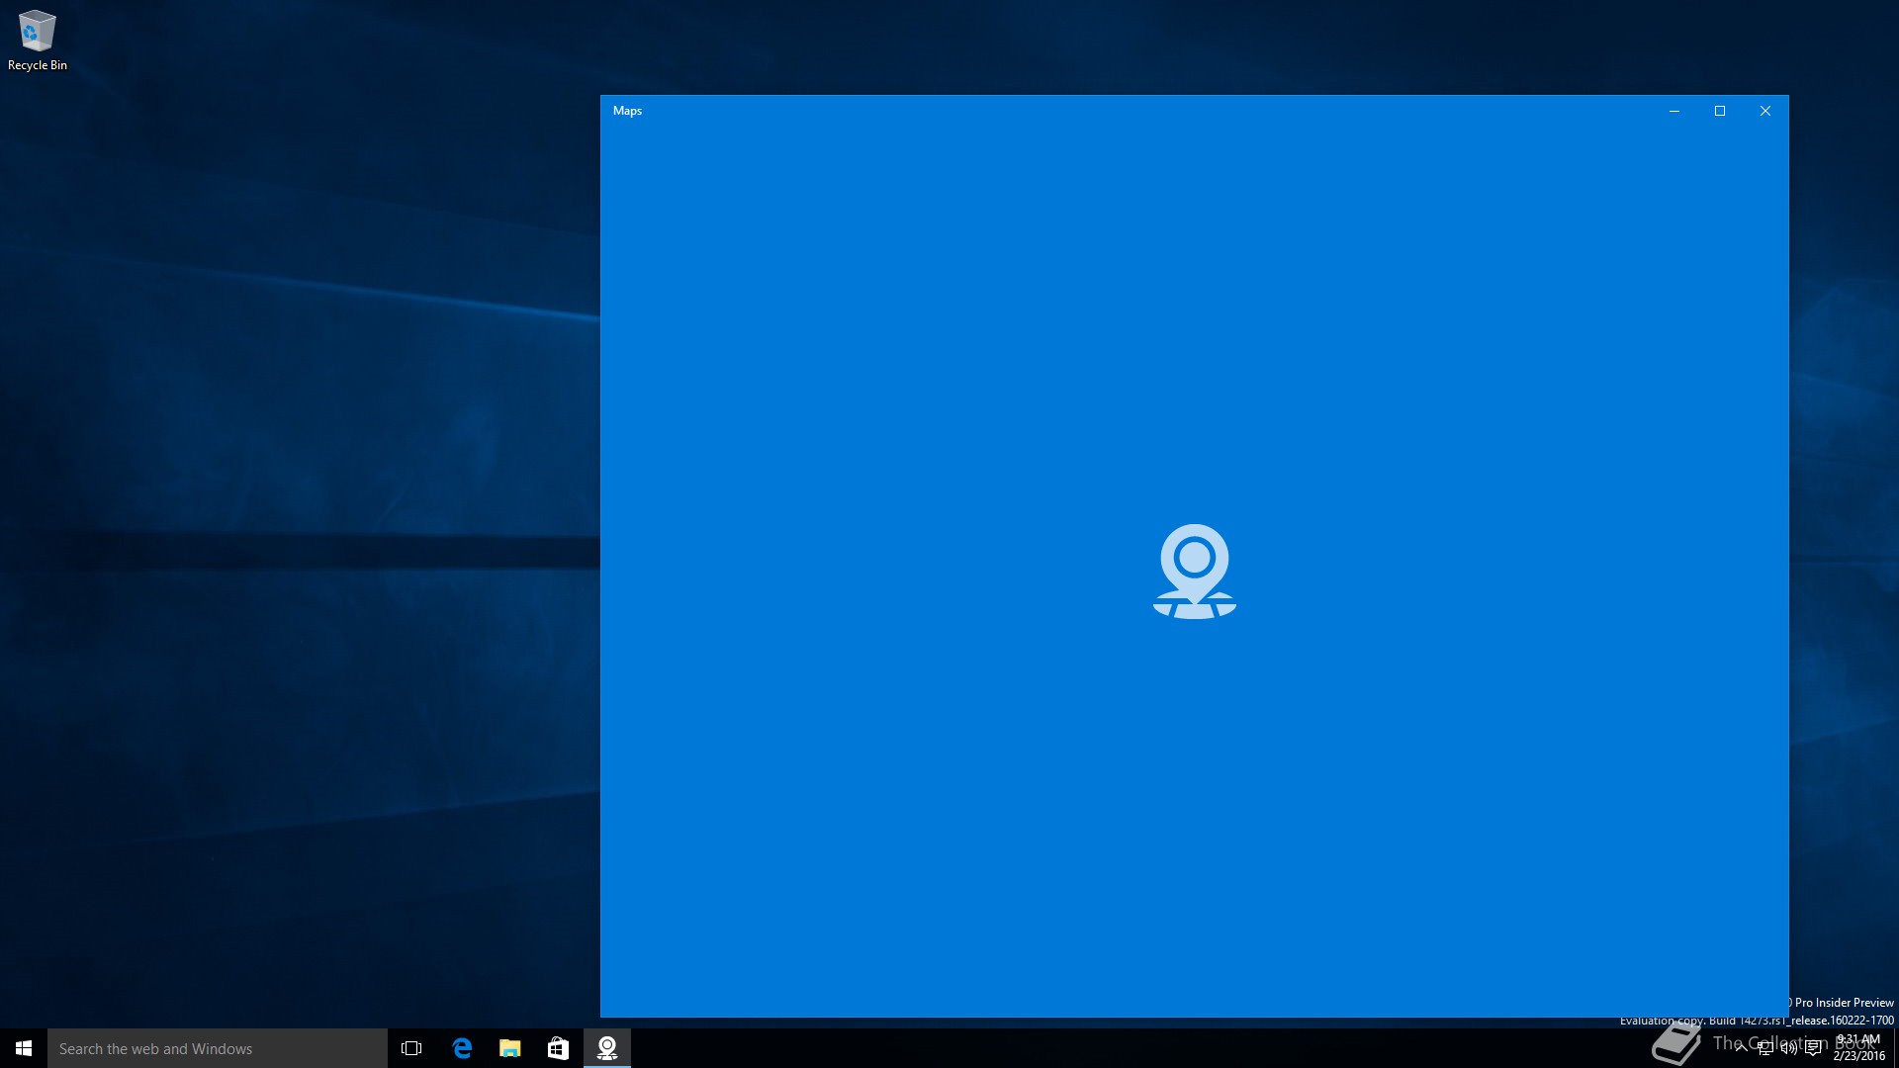Click the 'Maps' window title text

pyautogui.click(x=627, y=111)
